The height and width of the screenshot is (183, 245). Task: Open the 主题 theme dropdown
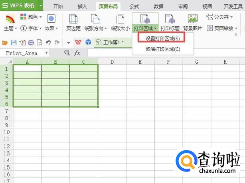point(10,29)
